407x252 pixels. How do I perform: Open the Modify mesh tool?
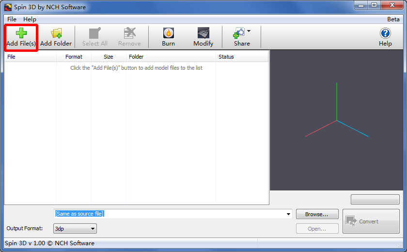203,37
